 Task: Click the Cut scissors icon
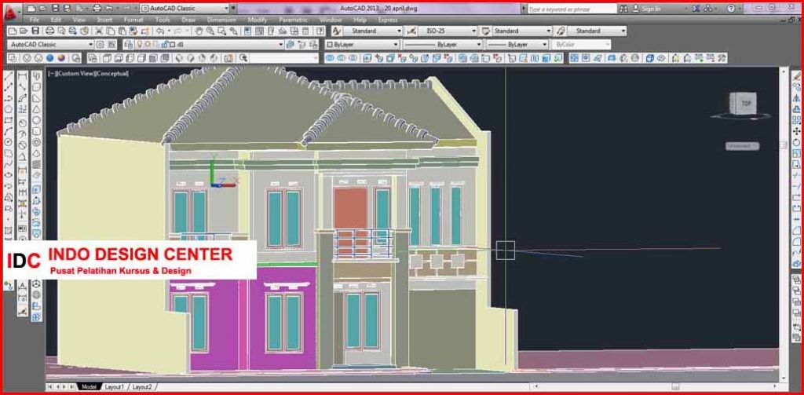tap(99, 31)
